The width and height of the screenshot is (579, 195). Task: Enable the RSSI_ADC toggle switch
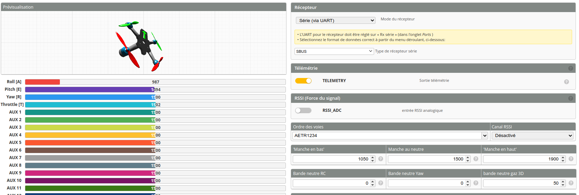pyautogui.click(x=303, y=110)
